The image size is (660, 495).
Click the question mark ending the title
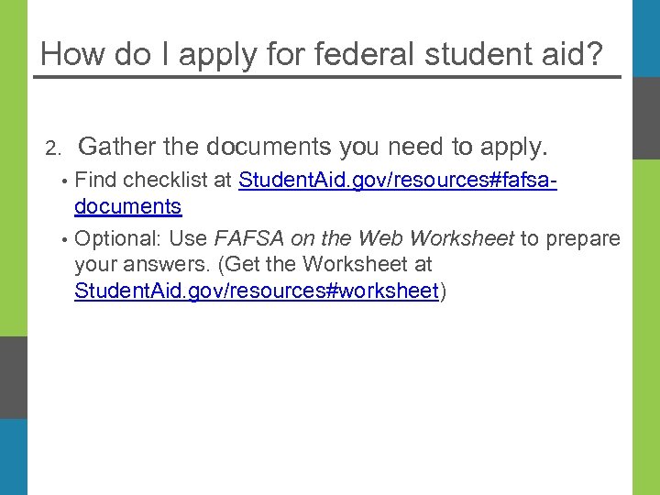click(594, 54)
